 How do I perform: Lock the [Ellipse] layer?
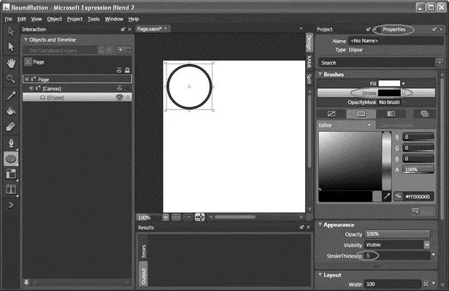[128, 97]
